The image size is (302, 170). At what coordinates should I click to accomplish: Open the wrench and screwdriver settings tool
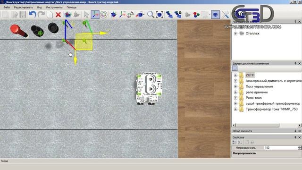click(x=226, y=15)
